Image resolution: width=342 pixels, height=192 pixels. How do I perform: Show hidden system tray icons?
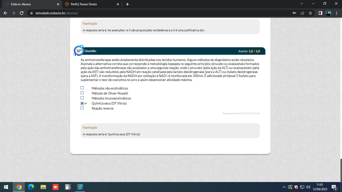pos(284,187)
